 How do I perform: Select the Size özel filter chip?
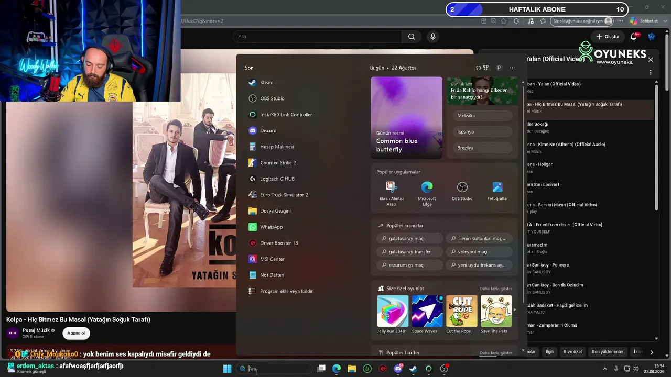[572, 352]
